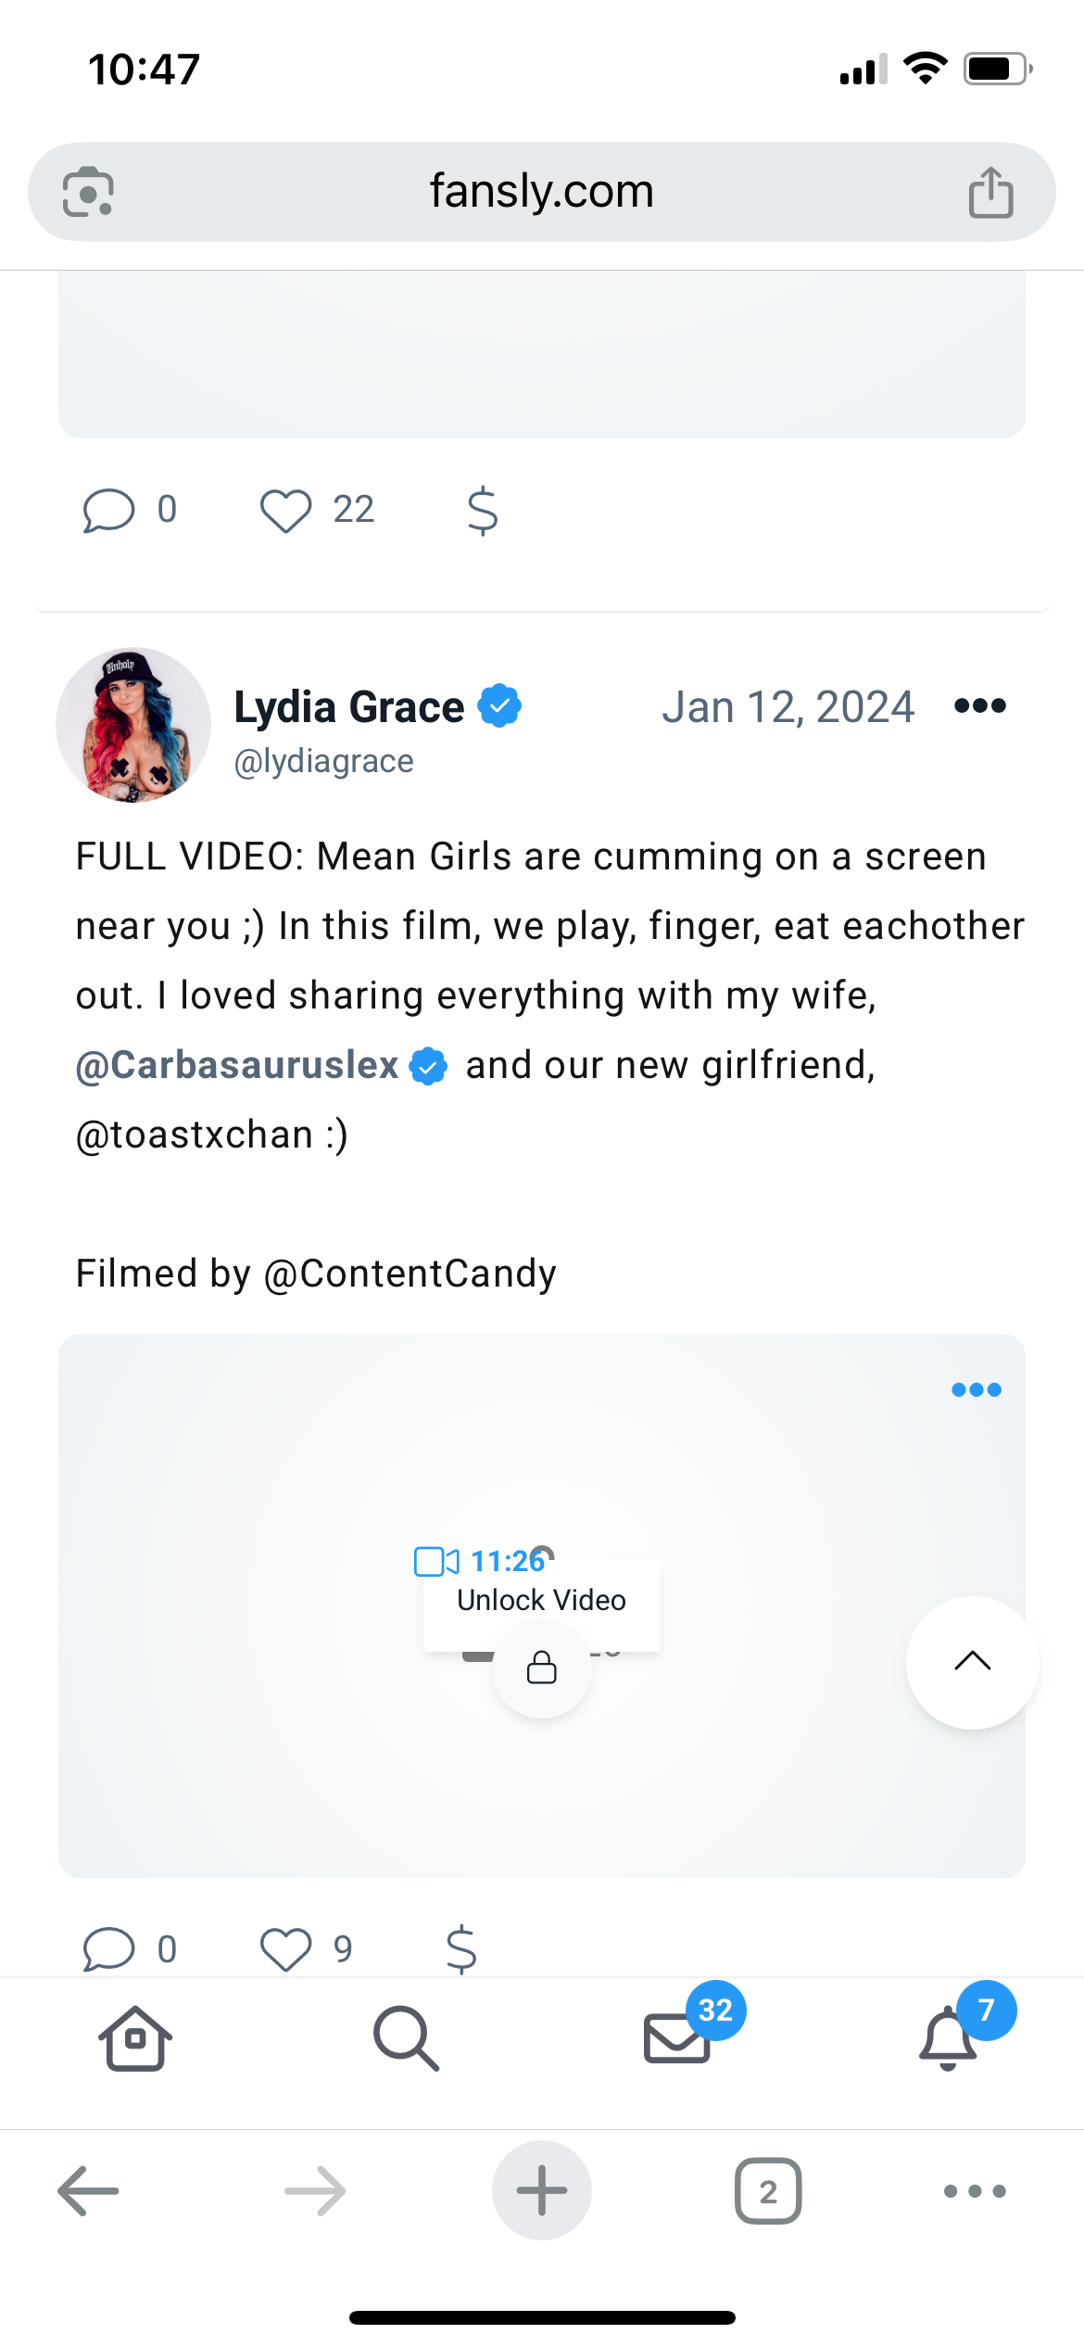Open blue three-dot menu on locked video
The height and width of the screenshot is (2347, 1084).
pos(977,1389)
